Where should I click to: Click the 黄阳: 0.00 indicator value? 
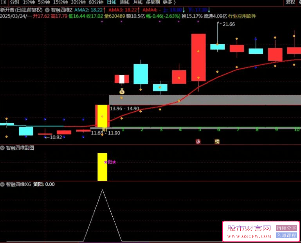click(44, 184)
